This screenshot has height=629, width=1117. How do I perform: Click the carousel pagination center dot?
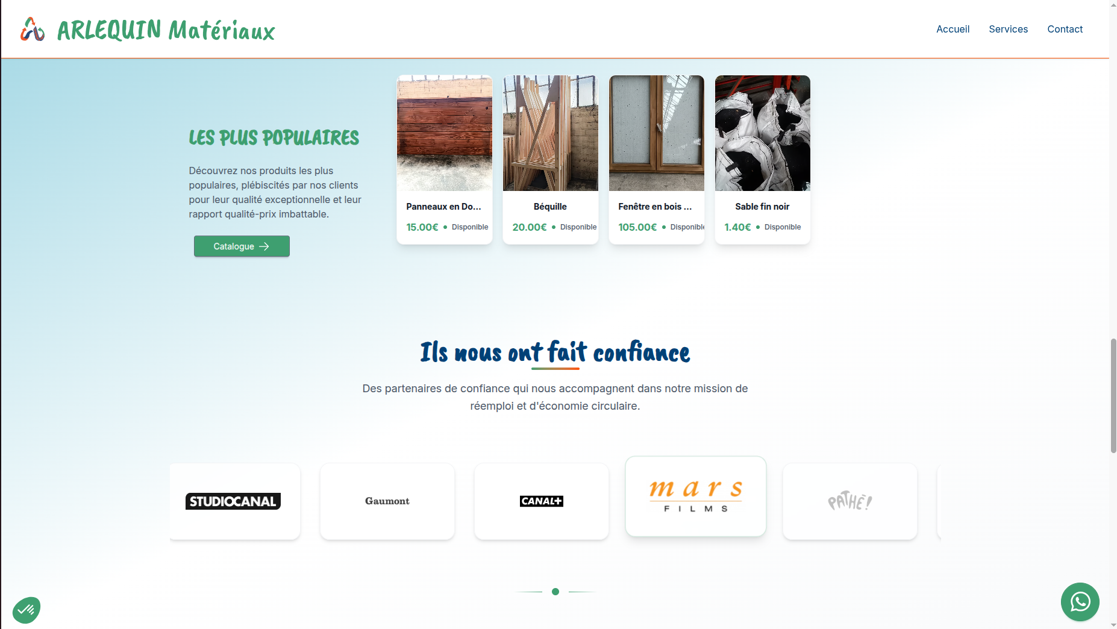point(555,592)
